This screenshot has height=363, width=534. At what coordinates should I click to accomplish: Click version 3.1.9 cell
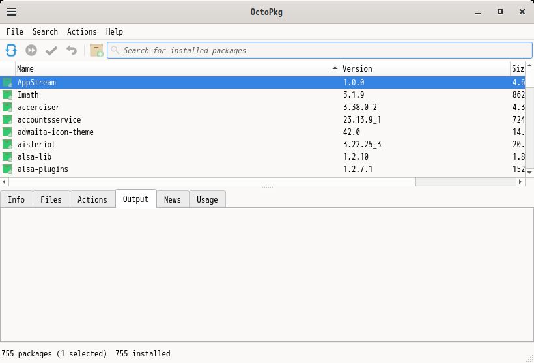pyautogui.click(x=354, y=94)
